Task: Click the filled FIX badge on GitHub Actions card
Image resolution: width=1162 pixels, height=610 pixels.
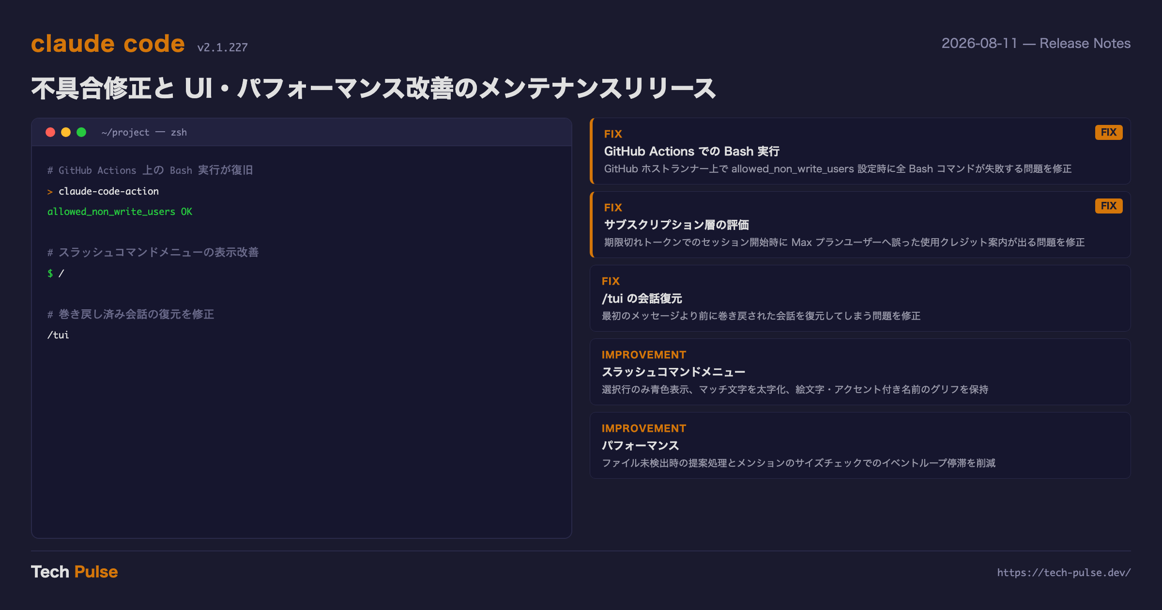Action: [1109, 132]
